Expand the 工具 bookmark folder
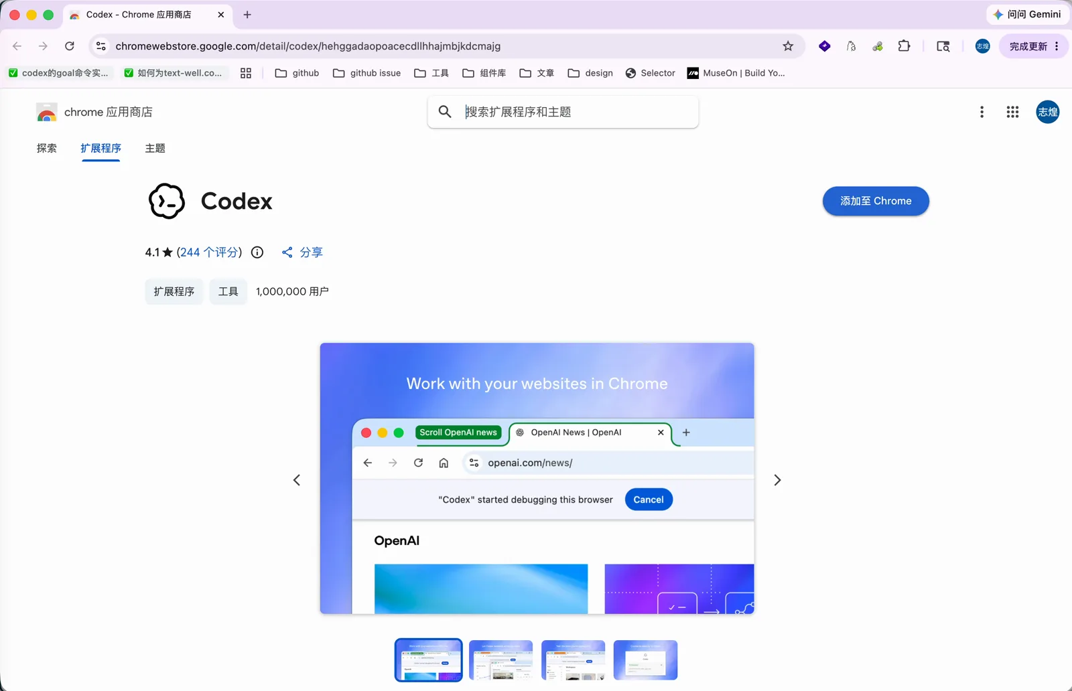The image size is (1072, 691). click(x=431, y=73)
